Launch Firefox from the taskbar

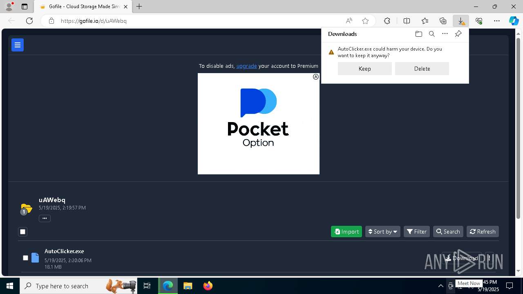pyautogui.click(x=208, y=286)
